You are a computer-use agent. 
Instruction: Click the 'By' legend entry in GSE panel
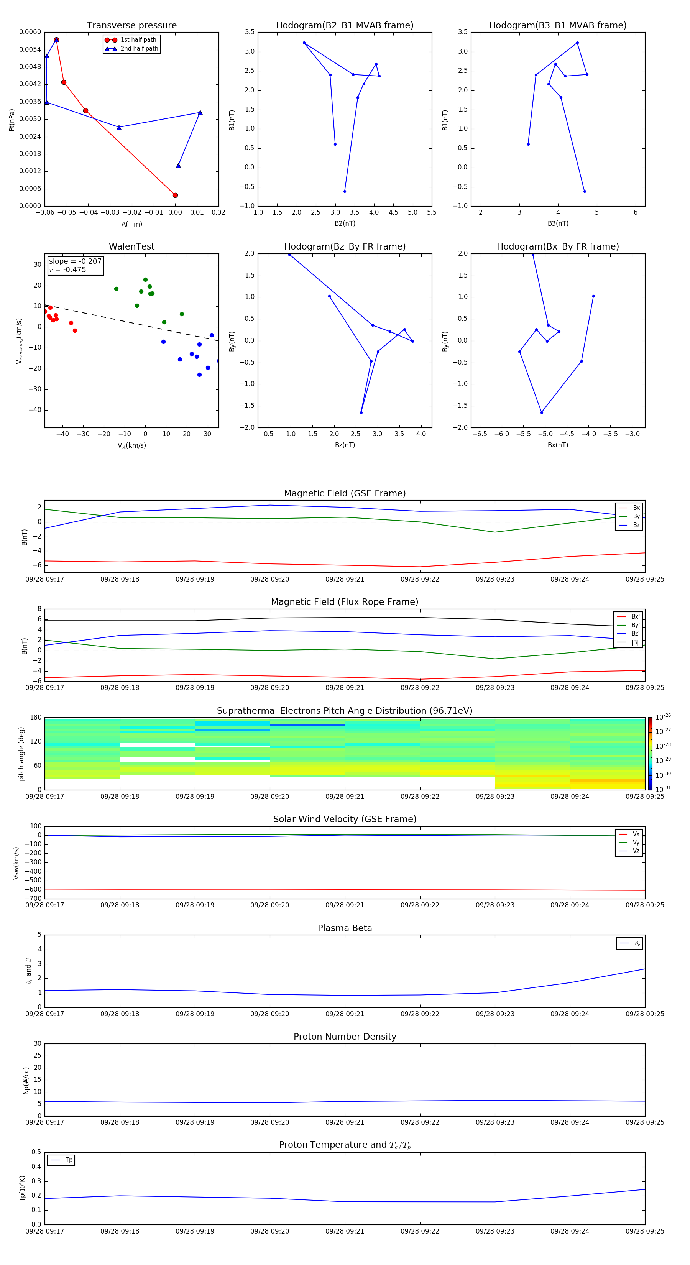click(x=629, y=516)
